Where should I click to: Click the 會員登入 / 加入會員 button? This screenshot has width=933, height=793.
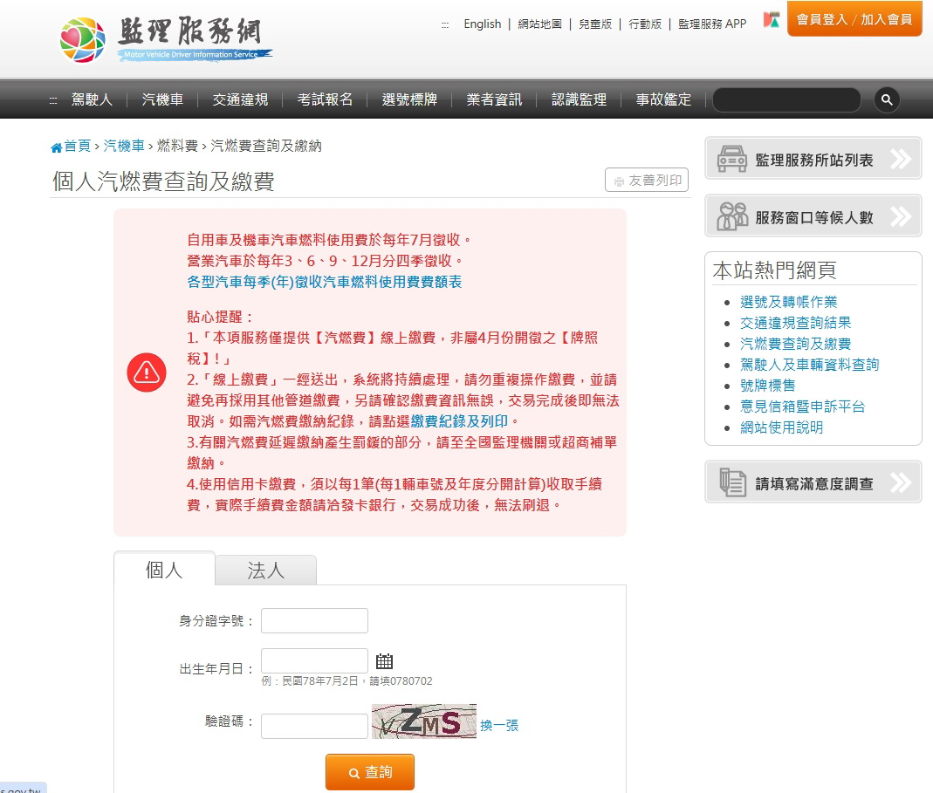coord(854,19)
